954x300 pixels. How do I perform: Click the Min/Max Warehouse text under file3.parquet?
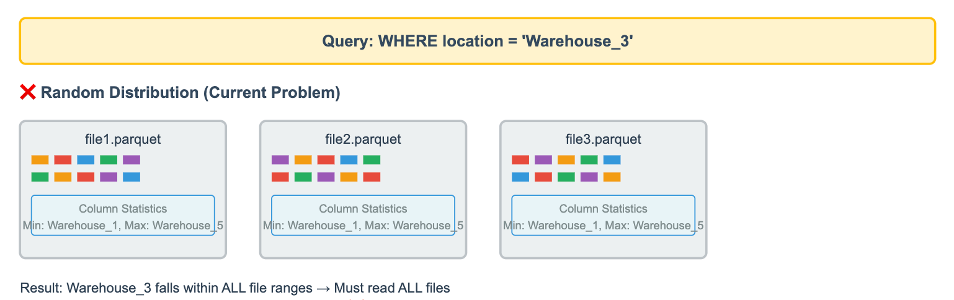pos(603,226)
